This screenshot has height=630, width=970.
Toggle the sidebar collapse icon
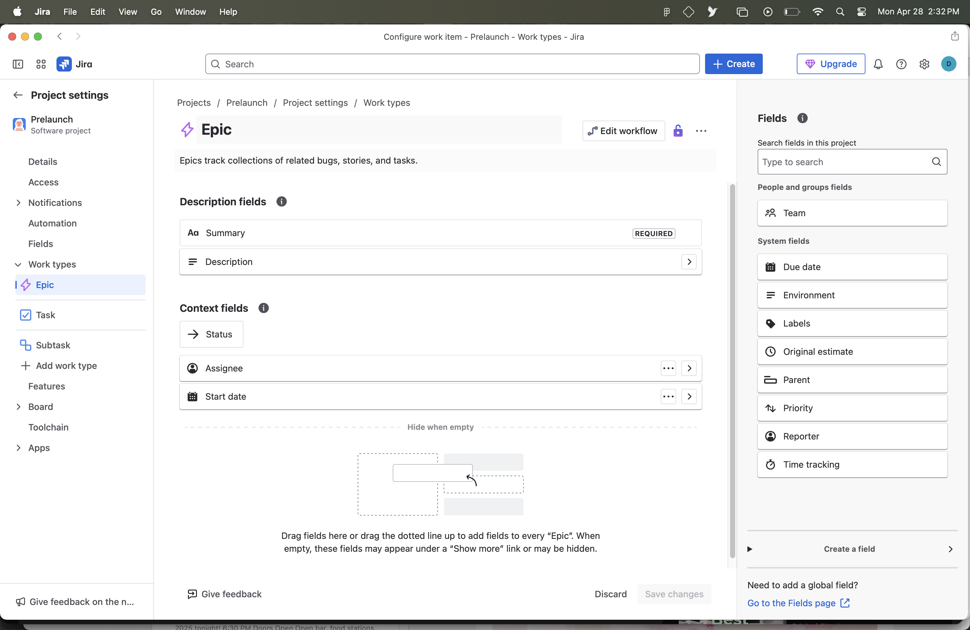click(x=18, y=64)
